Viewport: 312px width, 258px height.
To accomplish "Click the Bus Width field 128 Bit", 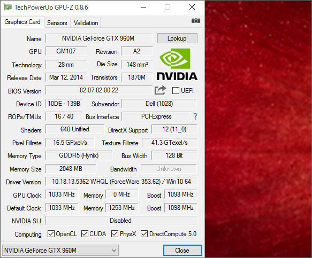I will coord(174,155).
